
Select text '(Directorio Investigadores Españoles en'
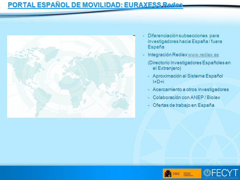click(x=189, y=62)
